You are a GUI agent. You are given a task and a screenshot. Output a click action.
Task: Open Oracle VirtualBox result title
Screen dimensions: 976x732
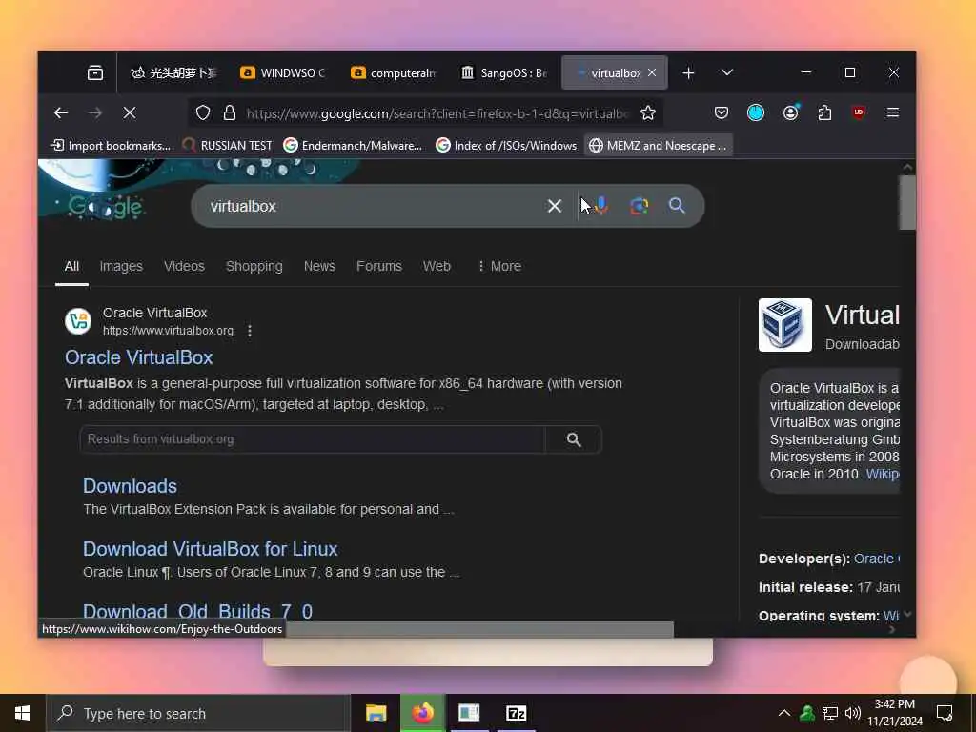pos(139,357)
